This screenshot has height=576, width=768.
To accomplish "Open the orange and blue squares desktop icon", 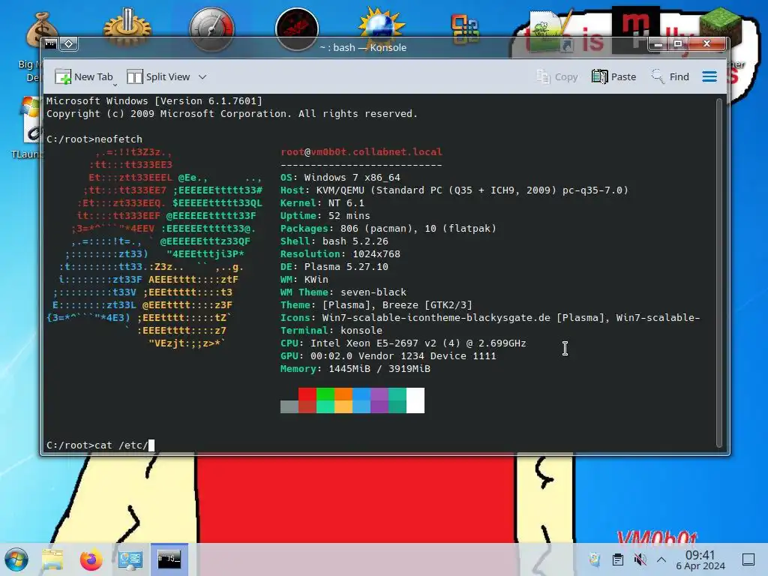I will click(465, 29).
